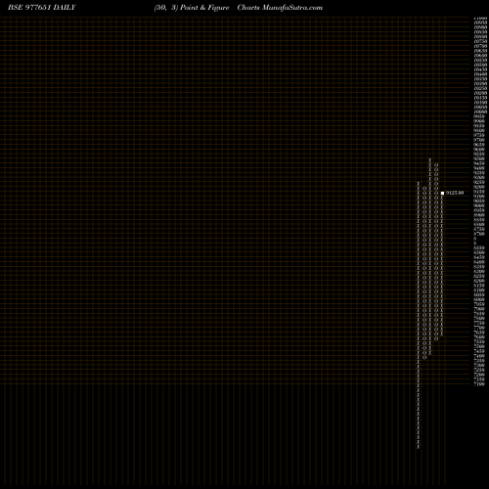
Task: Click the word DAILY in the title
Action: click(65, 8)
